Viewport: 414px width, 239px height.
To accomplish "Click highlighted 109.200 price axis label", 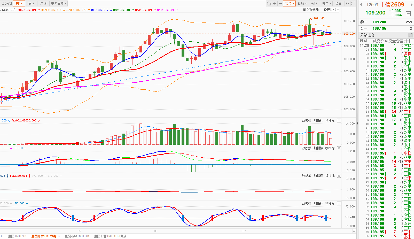I will point(349,34).
